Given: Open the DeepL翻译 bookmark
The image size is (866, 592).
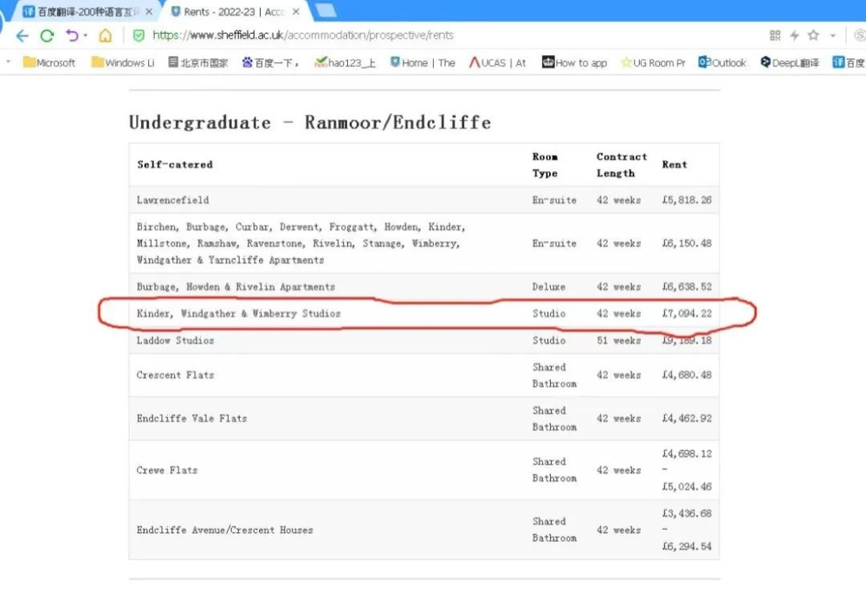Looking at the screenshot, I should coord(789,63).
